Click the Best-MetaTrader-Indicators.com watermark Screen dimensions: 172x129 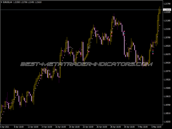pos(86,64)
